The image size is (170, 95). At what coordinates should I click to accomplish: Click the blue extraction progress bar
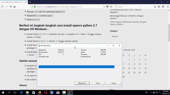click(x=76, y=67)
